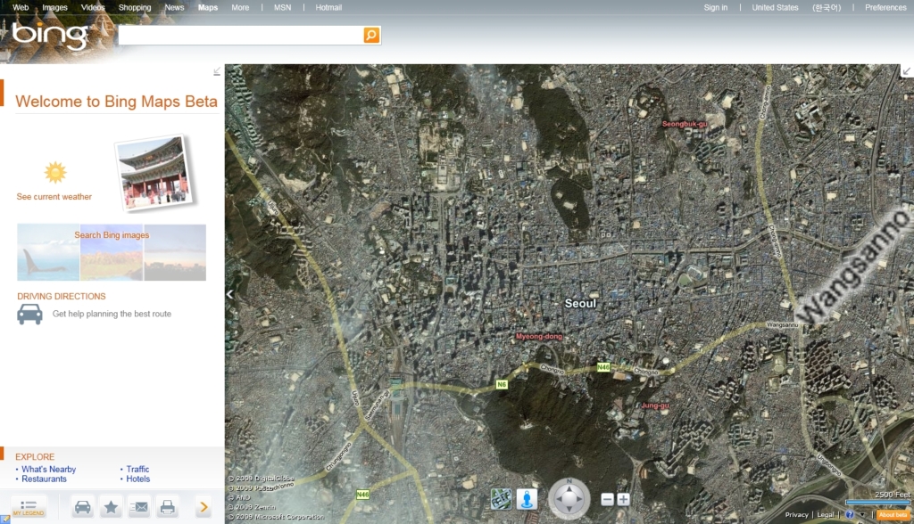Open the Web tab
The height and width of the screenshot is (524, 914).
tap(21, 7)
